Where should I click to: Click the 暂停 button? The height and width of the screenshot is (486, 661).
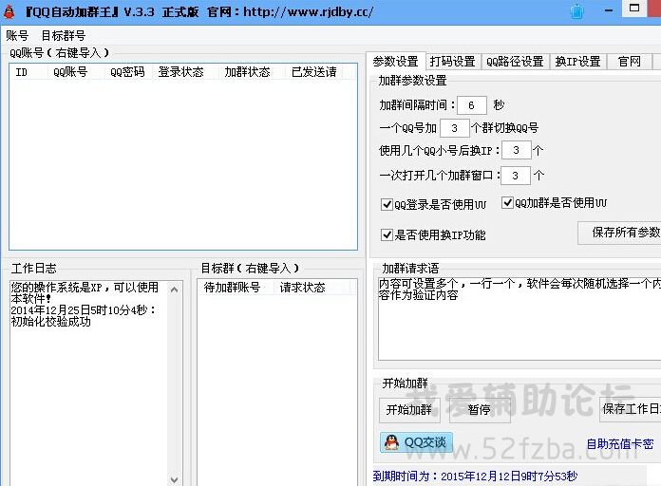[x=480, y=410]
